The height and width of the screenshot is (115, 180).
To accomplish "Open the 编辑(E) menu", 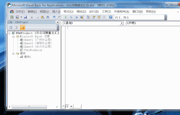I will point(32,12).
